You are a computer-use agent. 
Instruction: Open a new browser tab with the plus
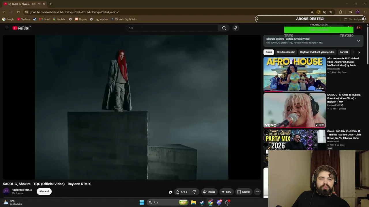51,4
